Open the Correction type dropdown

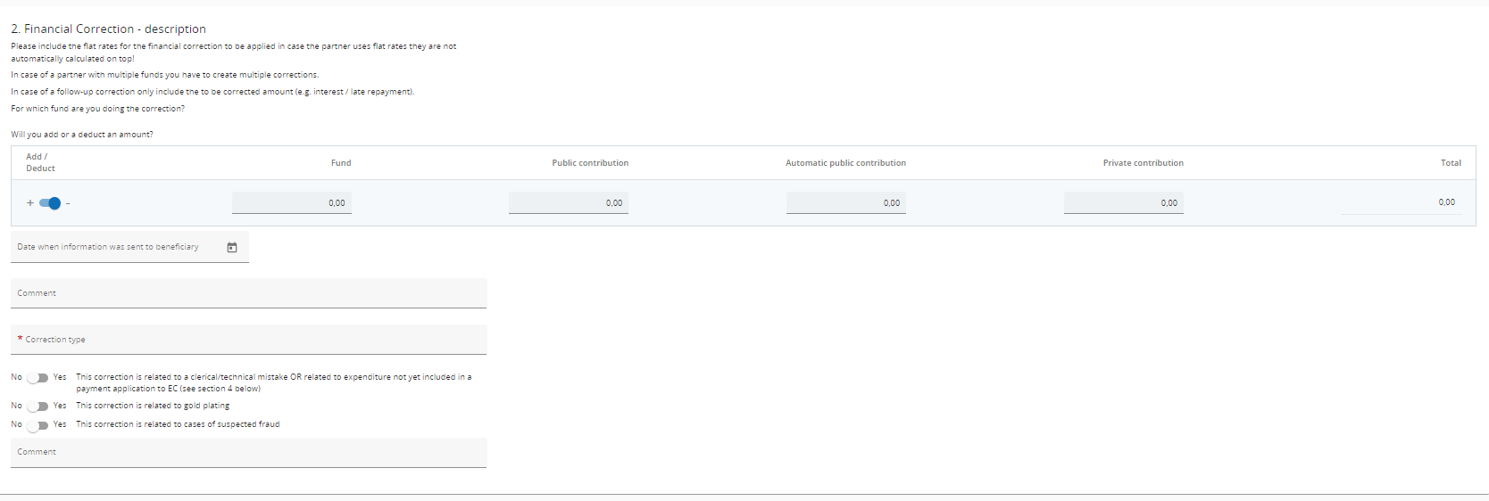coord(248,340)
